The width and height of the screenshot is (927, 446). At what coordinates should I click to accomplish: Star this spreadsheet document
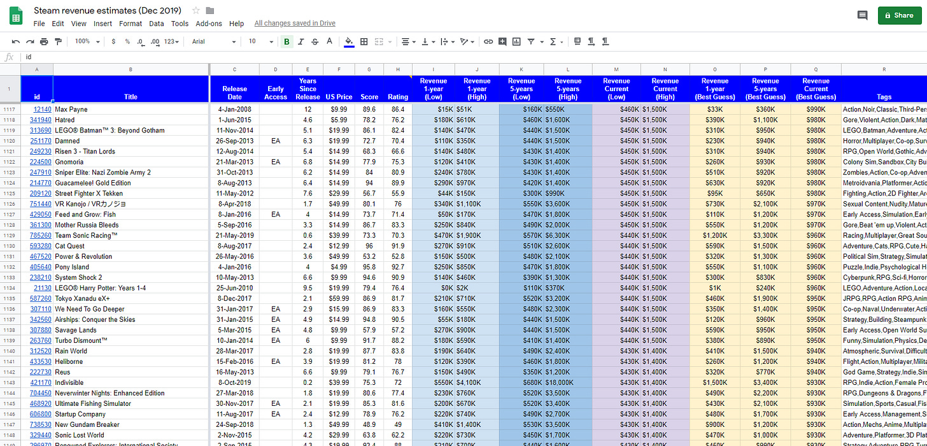point(196,11)
